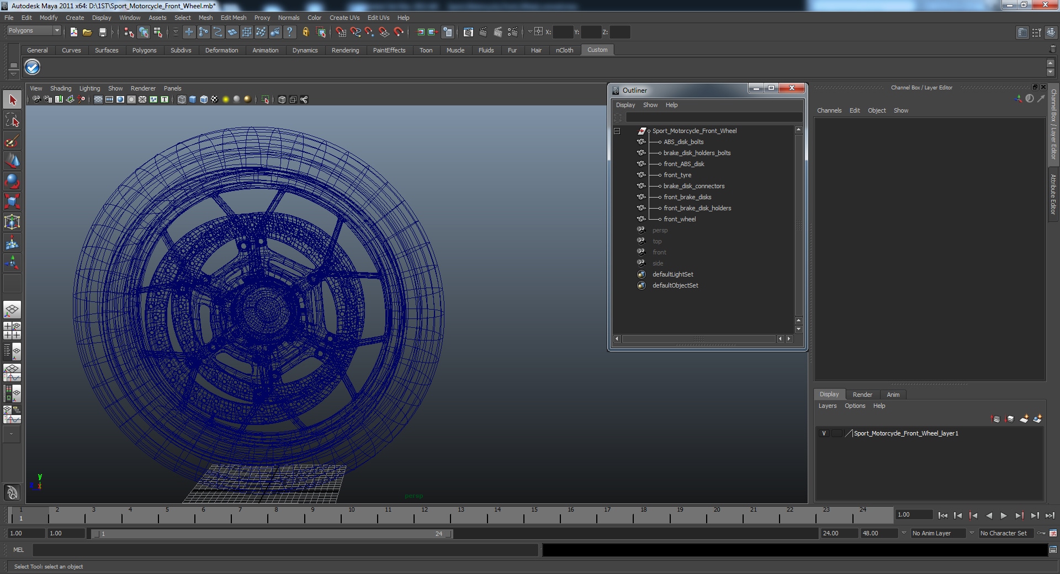Toggle lock current selection padlock
Viewport: 1060px width, 574px height.
[x=305, y=32]
